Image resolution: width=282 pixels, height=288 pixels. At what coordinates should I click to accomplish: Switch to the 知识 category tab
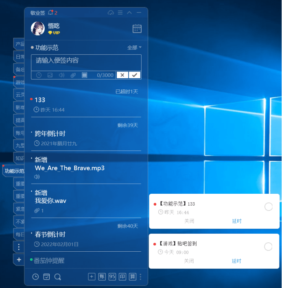[19, 158]
